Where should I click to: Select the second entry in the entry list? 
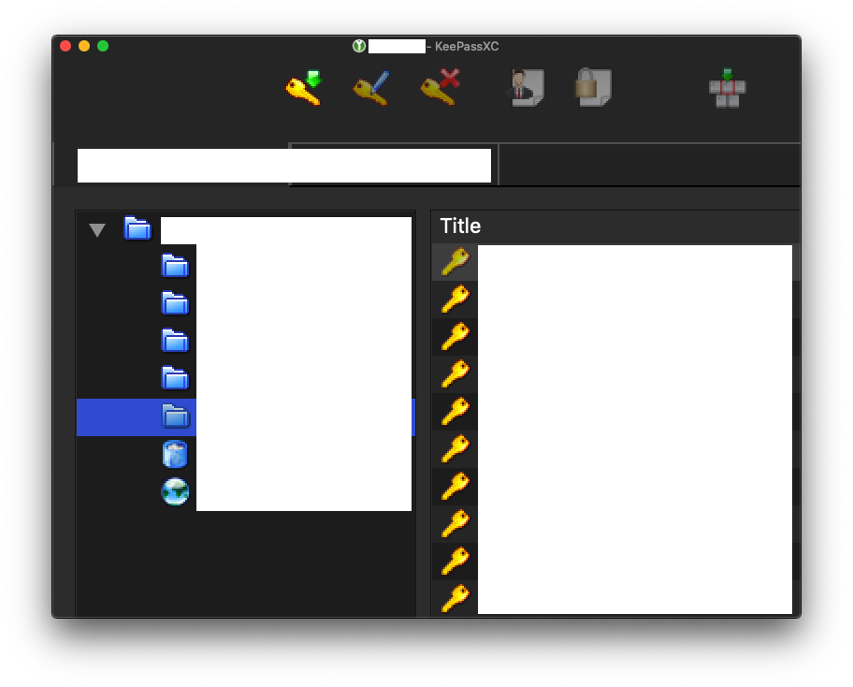tap(454, 299)
